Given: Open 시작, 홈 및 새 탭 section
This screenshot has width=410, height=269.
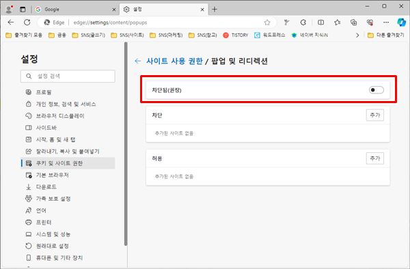Looking at the screenshot, I should [x=68, y=139].
